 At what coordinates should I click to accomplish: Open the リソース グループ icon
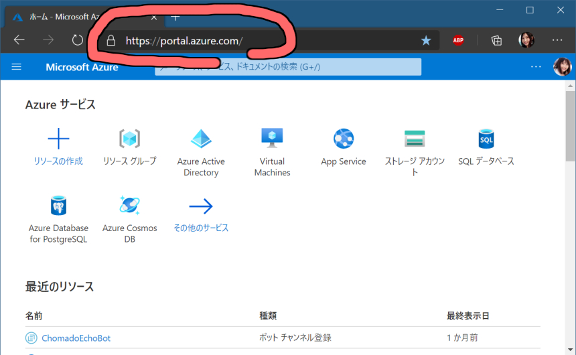130,139
